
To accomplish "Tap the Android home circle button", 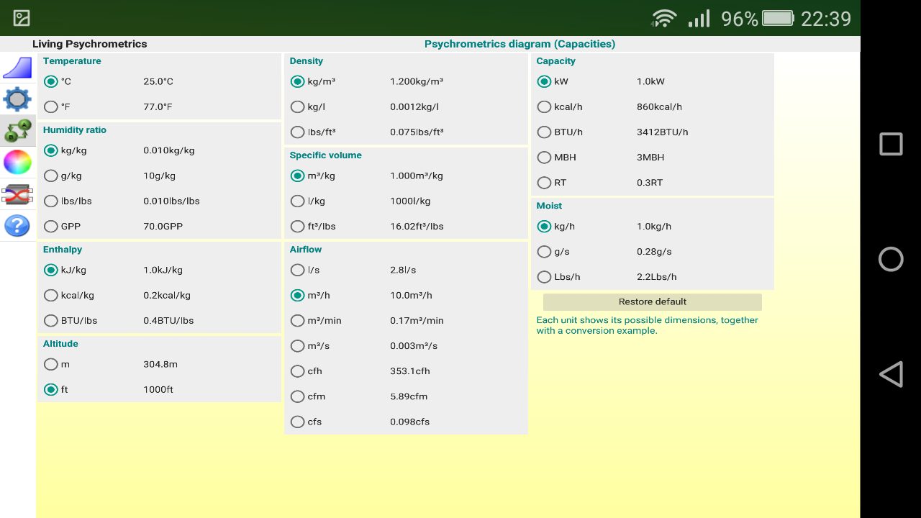I will click(x=891, y=259).
